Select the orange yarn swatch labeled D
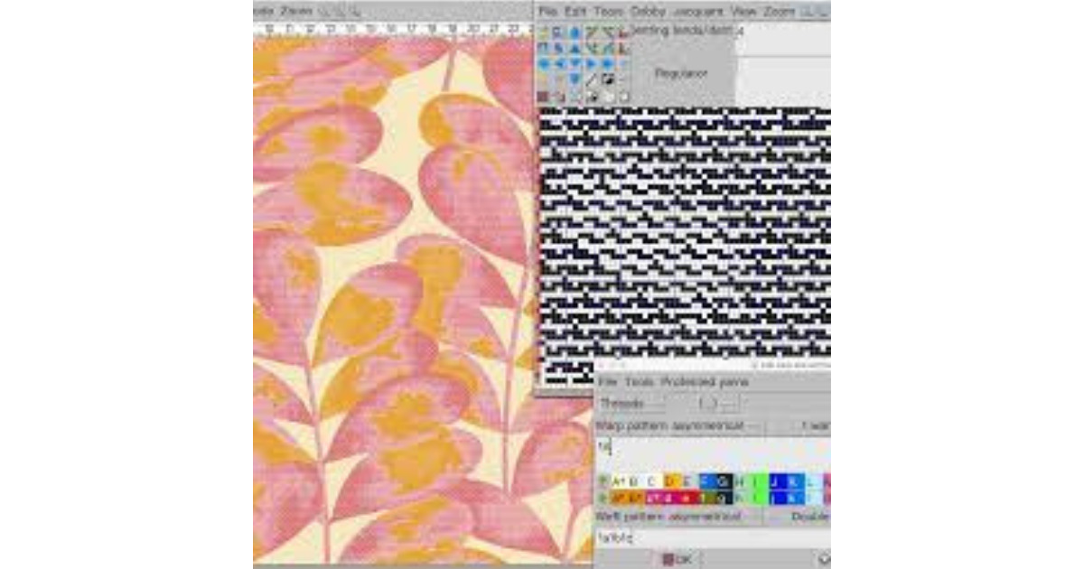Viewport: 1084px width, 569px height. pos(669,480)
